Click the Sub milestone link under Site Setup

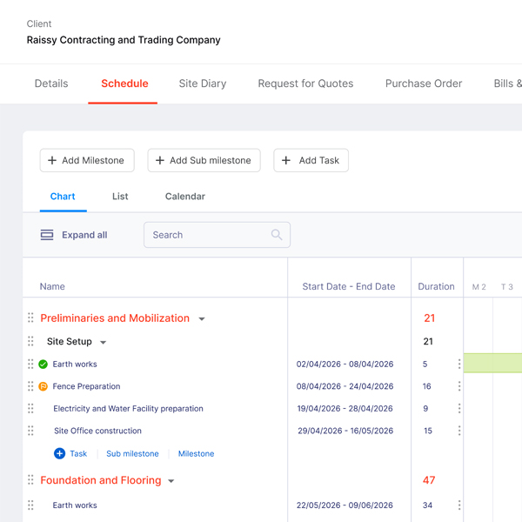(132, 453)
